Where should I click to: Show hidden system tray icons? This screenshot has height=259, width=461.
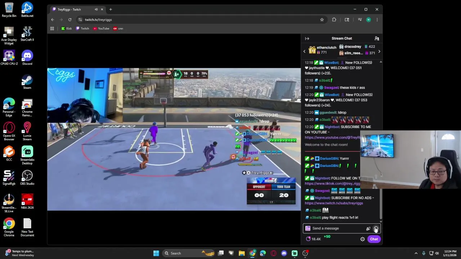click(x=416, y=253)
